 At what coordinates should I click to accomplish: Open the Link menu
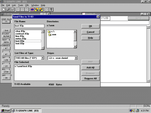pos(14,5)
